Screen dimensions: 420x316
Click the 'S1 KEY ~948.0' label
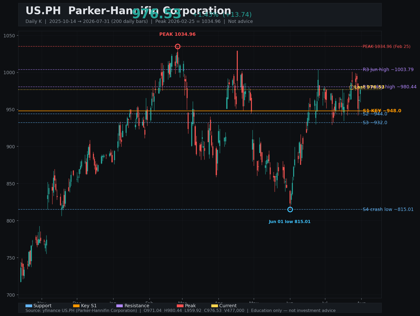[382, 111]
